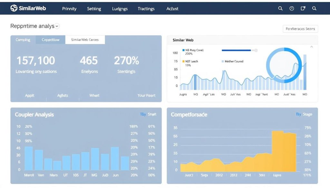Click the Juges axis label in Similar Web chart
This screenshot has width=330, height=188.
coord(183,94)
